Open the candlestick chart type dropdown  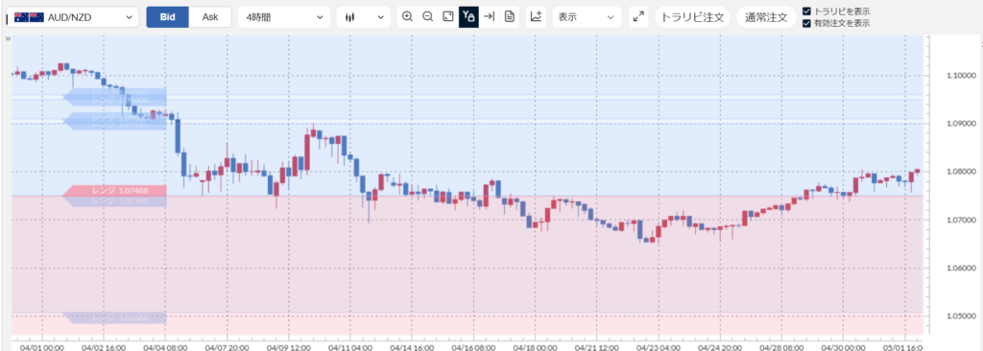[x=364, y=17]
